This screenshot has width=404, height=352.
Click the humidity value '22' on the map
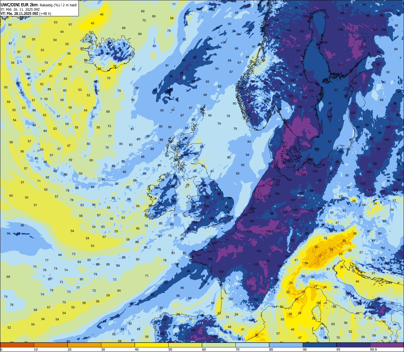coord(288,292)
